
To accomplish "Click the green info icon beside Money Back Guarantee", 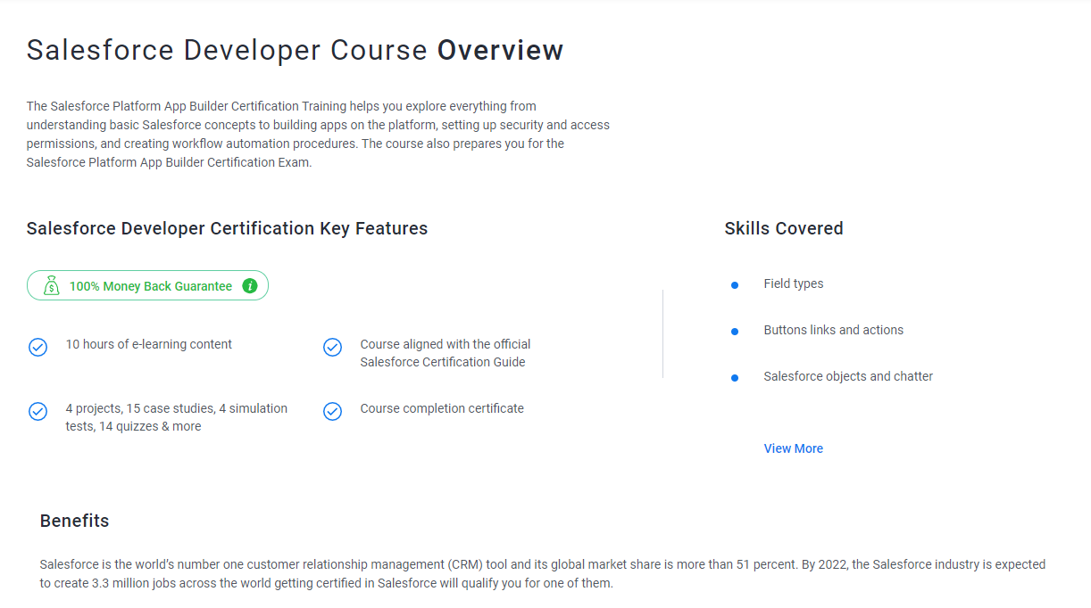I will 250,286.
